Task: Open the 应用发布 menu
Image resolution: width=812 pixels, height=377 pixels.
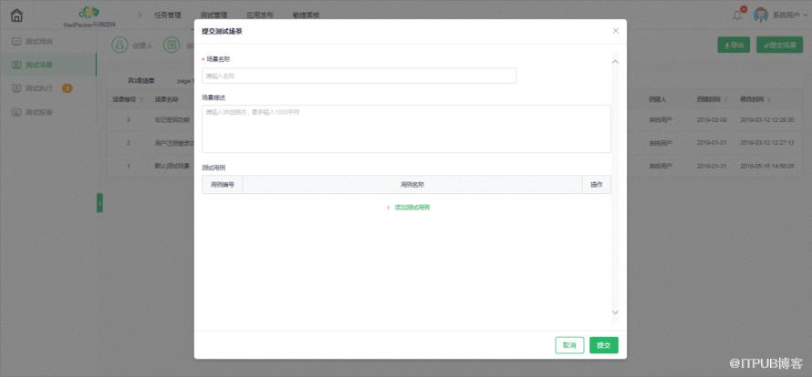Action: 260,15
